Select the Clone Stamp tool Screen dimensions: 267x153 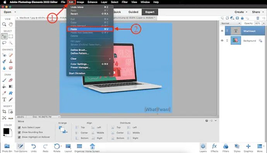pos(11,61)
